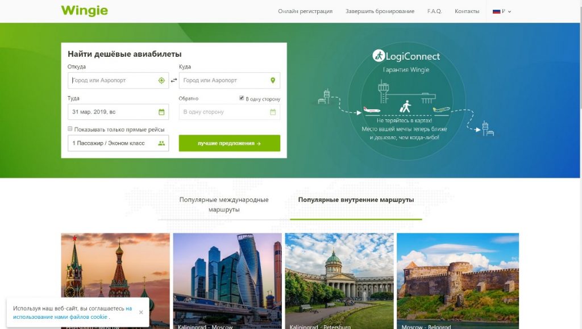Screen dimensions: 582x329
Task: Click the geolocation target icon in Откуда field
Action: pos(161,81)
